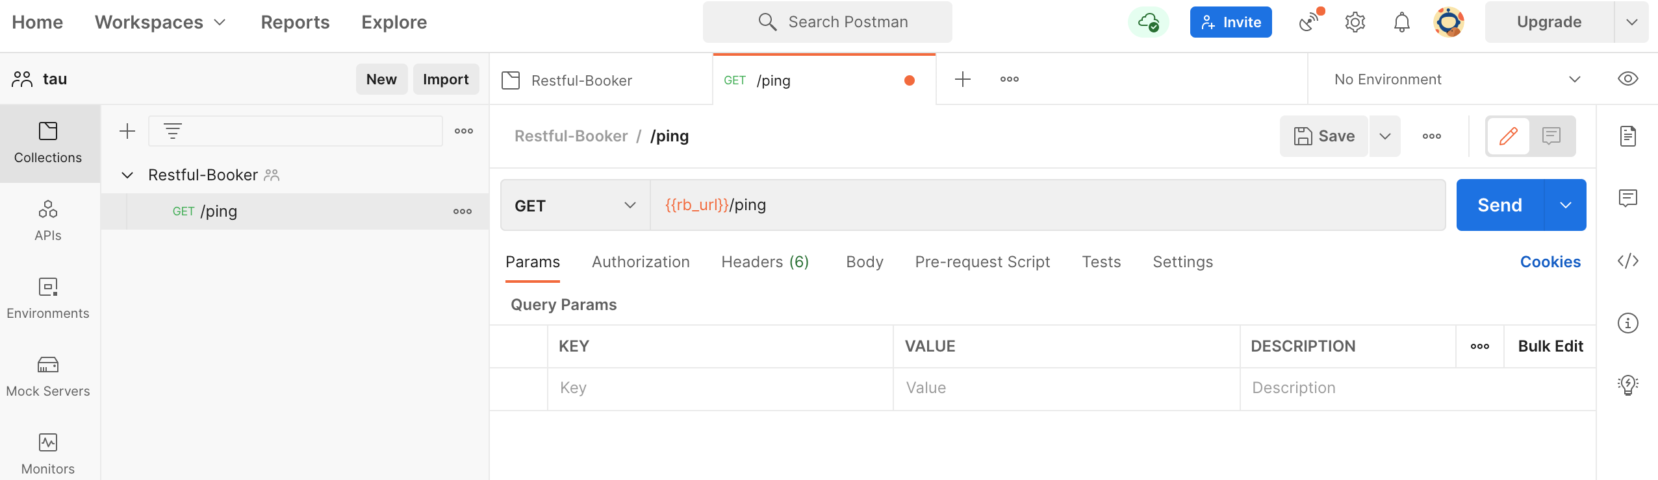Click the filter collections icon

[x=173, y=131]
